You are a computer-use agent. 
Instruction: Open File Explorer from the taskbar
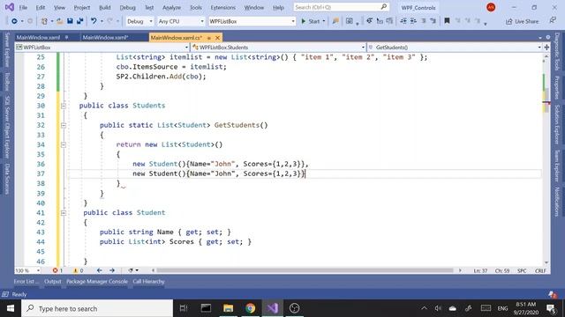click(x=228, y=308)
